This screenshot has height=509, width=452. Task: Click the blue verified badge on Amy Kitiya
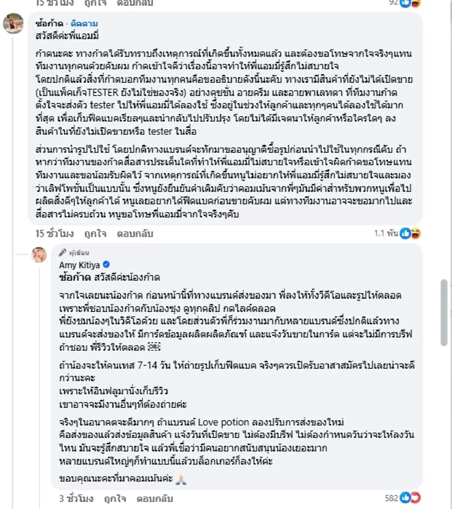pyautogui.click(x=107, y=264)
